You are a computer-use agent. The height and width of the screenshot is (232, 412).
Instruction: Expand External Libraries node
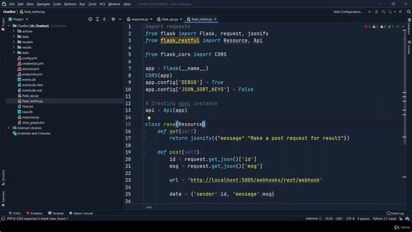click(9, 128)
